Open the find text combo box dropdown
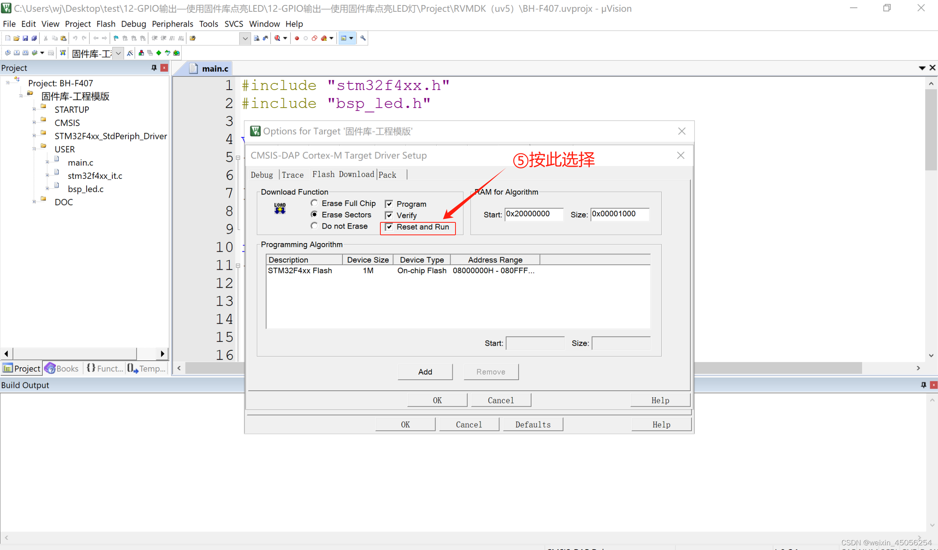 pos(245,38)
